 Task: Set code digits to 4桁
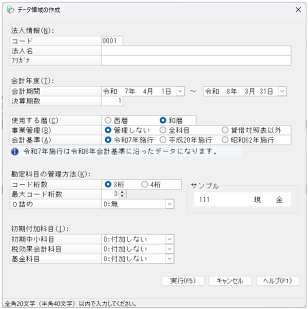click(x=145, y=184)
